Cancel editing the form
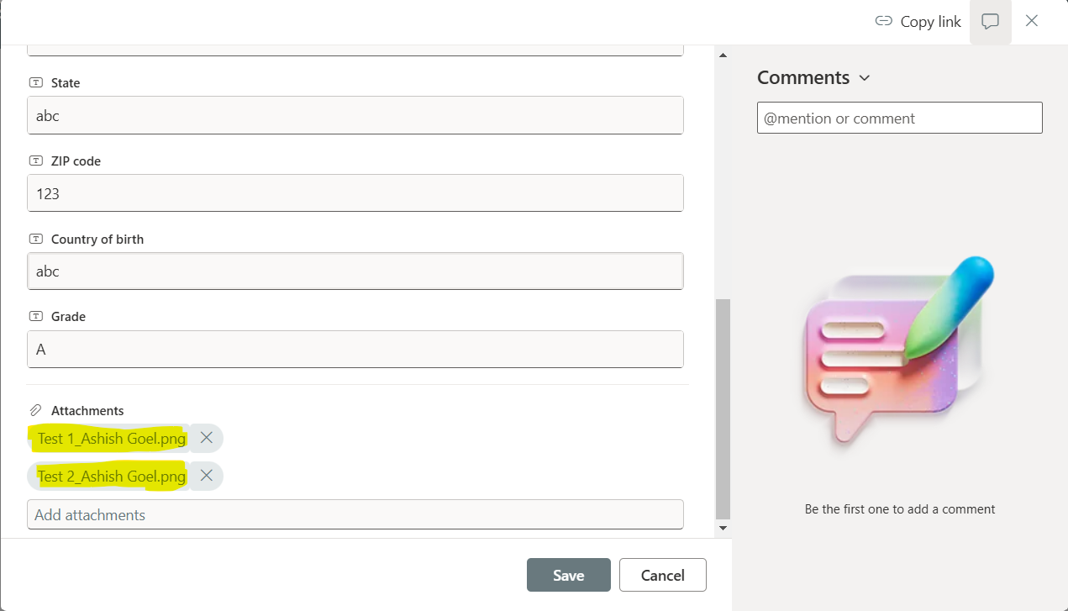Screen dimensions: 1068x611 662,575
